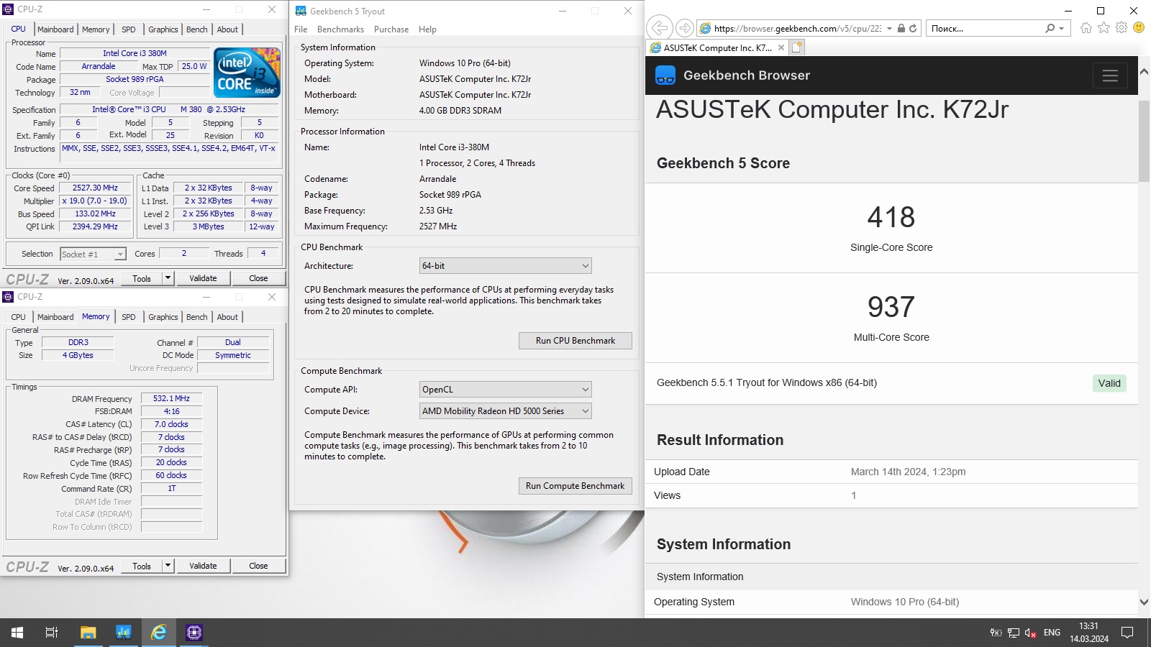Viewport: 1151px width, 647px height.
Task: Click the smiley feedback icon in browser
Action: [1139, 27]
